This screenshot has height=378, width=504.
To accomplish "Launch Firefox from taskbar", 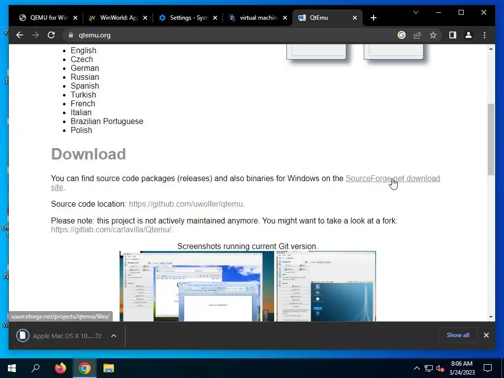I will (x=60, y=368).
